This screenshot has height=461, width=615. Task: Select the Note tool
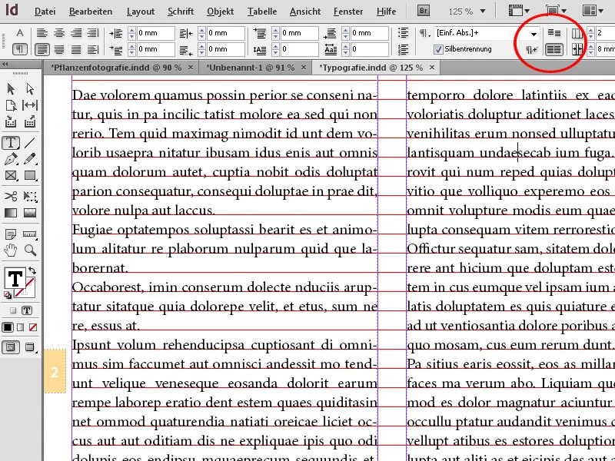coord(11,234)
